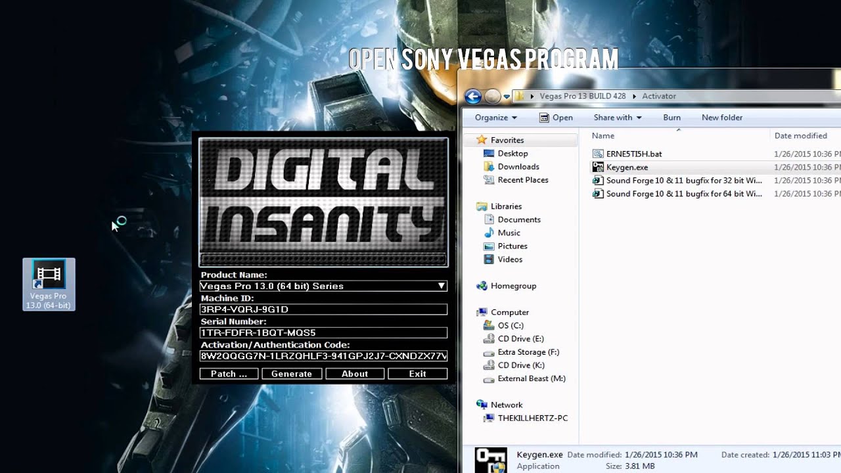The width and height of the screenshot is (841, 473).
Task: Open Extra Storage (F:) drive
Action: (x=528, y=352)
